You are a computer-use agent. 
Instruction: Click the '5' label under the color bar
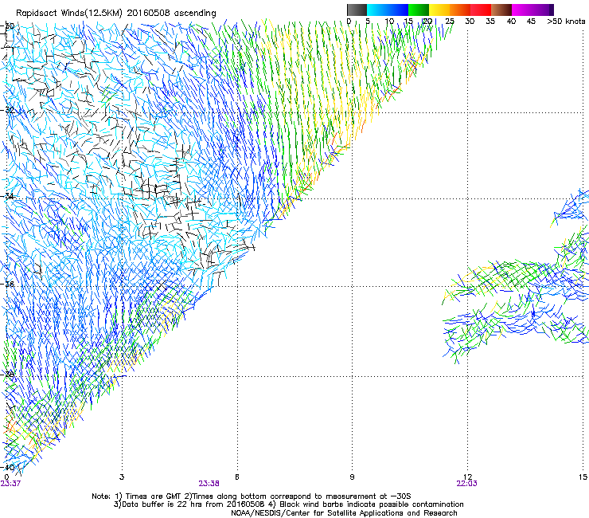pyautogui.click(x=368, y=22)
